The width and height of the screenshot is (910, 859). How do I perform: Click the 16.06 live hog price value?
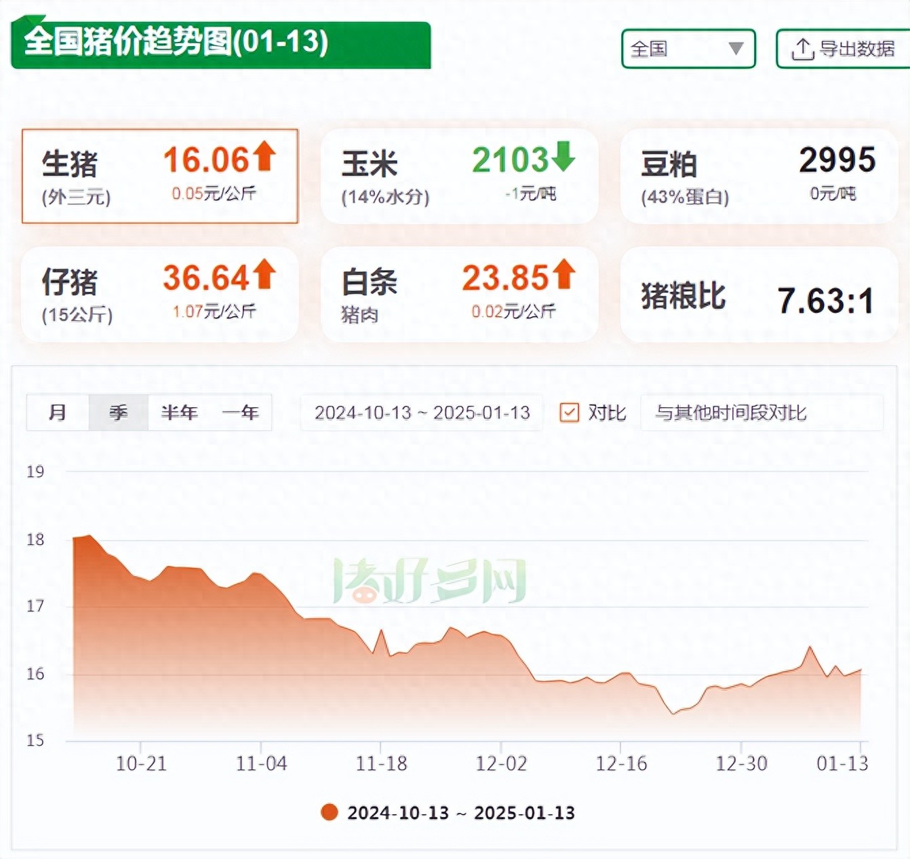coord(207,160)
